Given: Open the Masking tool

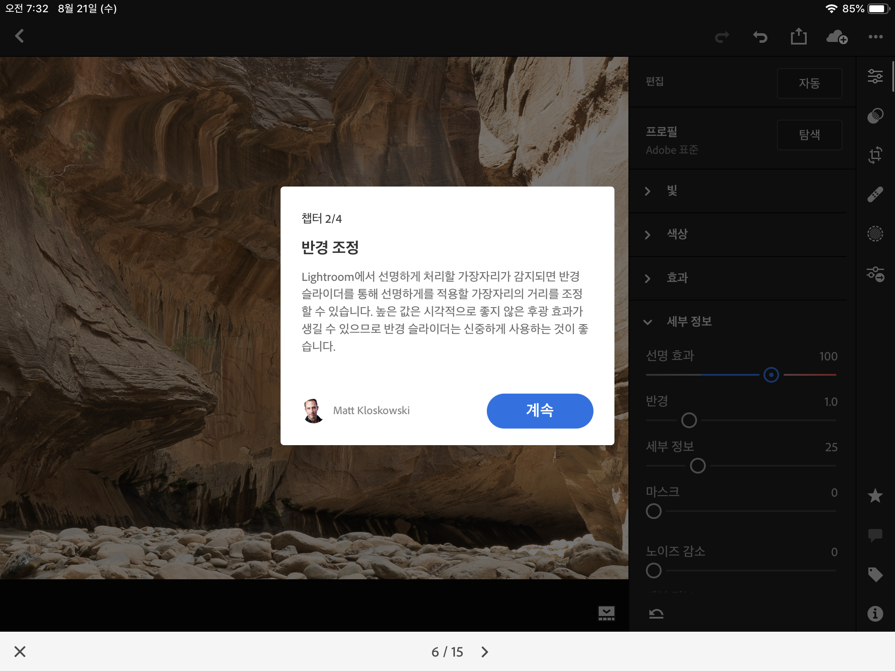Looking at the screenshot, I should (x=876, y=235).
